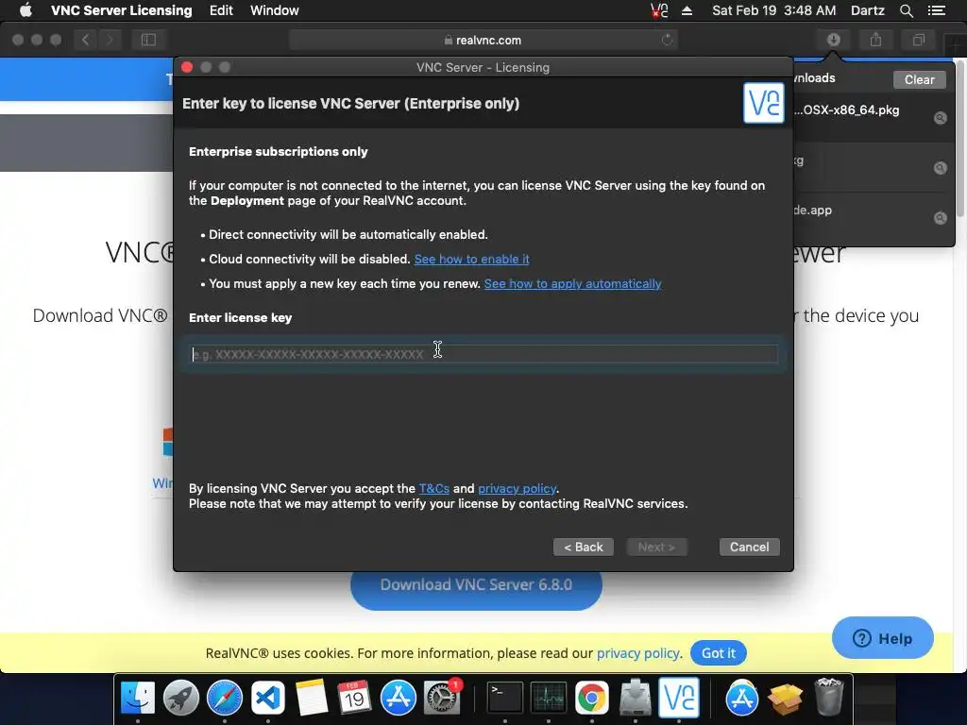Open the App Store icon beside Calendar
The height and width of the screenshot is (725, 967).
[399, 698]
